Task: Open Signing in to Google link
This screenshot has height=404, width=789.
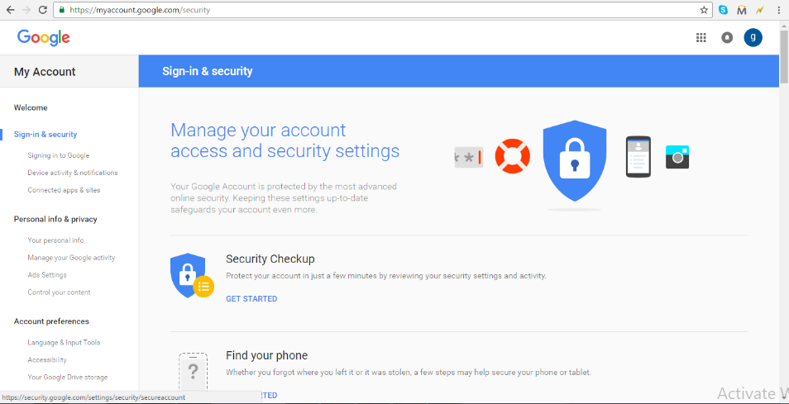Action: (x=59, y=156)
